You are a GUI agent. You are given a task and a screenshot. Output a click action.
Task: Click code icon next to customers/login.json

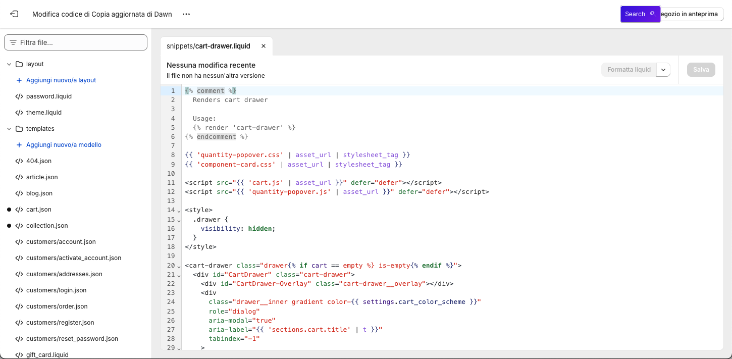[19, 290]
